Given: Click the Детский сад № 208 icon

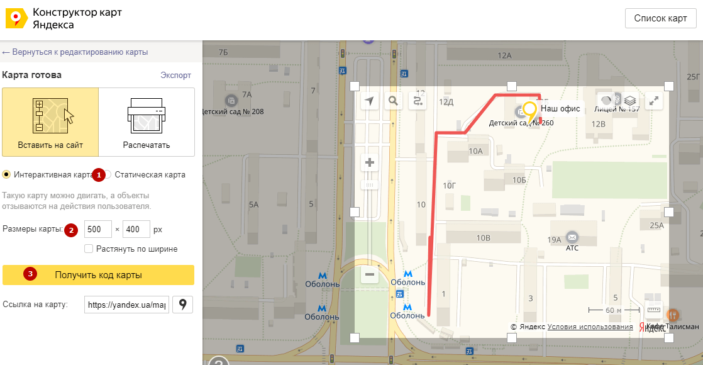Looking at the screenshot, I should [231, 100].
